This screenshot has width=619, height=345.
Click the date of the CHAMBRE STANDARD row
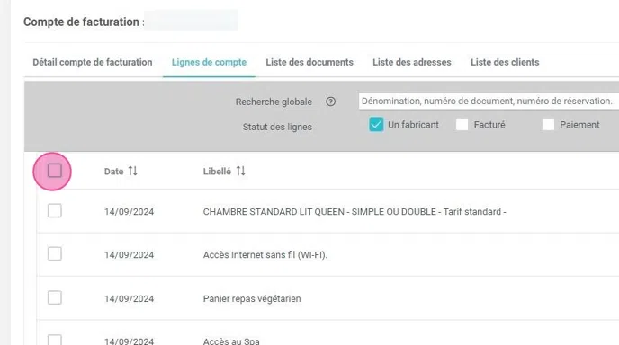point(129,212)
